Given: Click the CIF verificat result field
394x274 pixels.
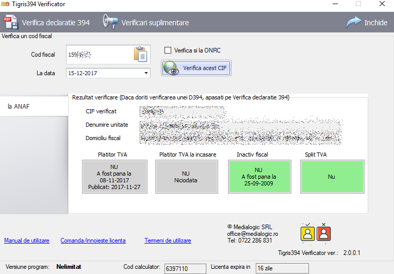Looking at the screenshot, I should coord(182,111).
